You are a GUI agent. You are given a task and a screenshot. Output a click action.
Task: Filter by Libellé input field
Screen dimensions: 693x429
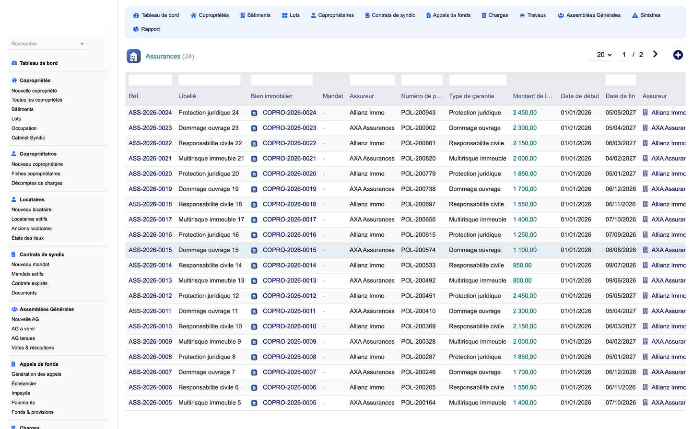point(210,80)
